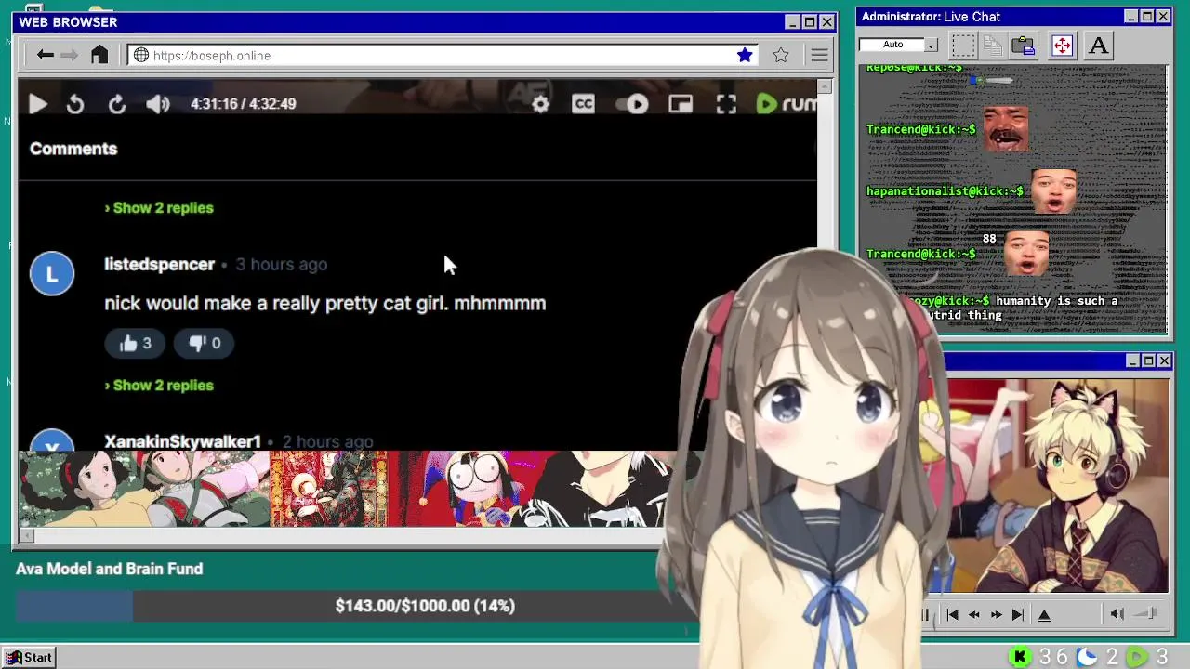Mute the media player speaker icon

coord(1117,614)
